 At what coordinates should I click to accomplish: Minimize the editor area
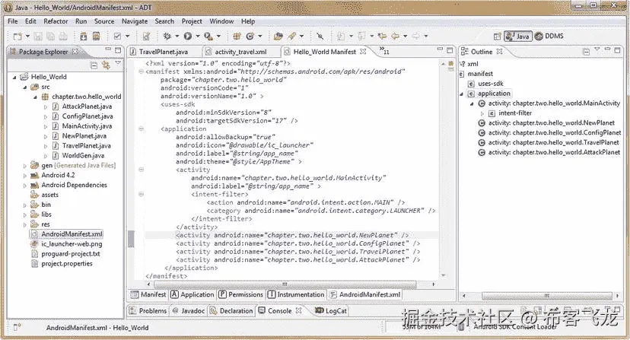[x=440, y=50]
